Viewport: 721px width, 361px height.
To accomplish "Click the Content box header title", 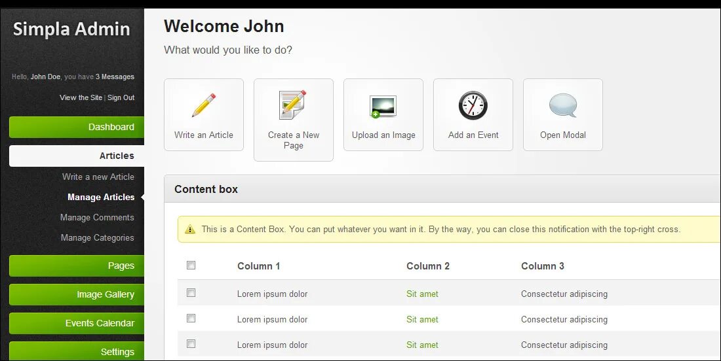I will point(206,189).
